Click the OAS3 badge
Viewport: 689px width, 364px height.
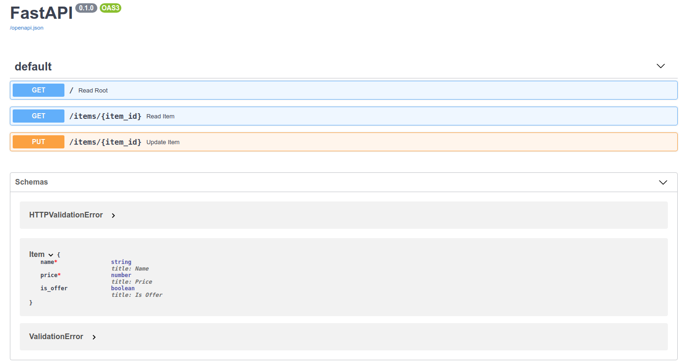point(111,8)
